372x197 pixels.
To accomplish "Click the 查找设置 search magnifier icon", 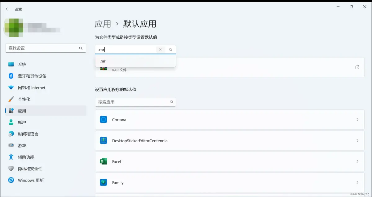I will [x=81, y=48].
